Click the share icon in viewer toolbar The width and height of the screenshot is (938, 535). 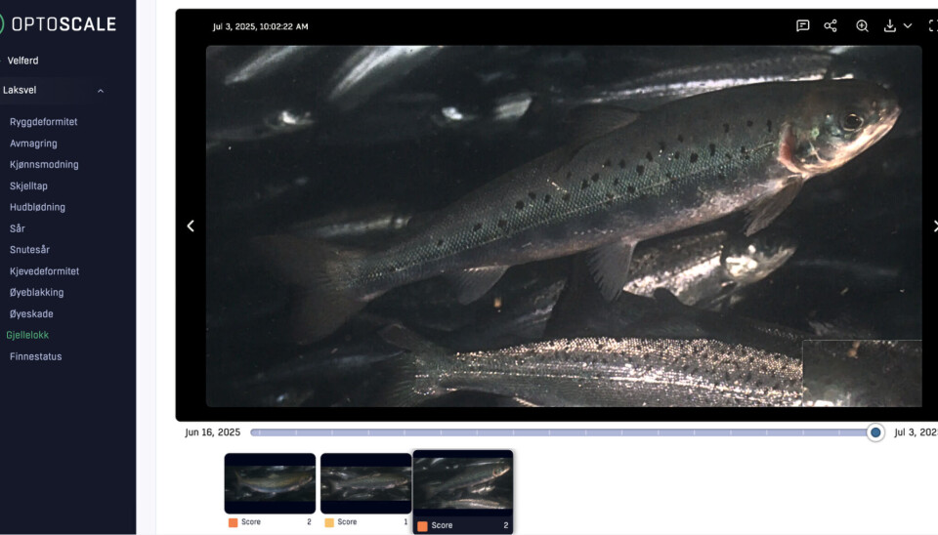(831, 26)
